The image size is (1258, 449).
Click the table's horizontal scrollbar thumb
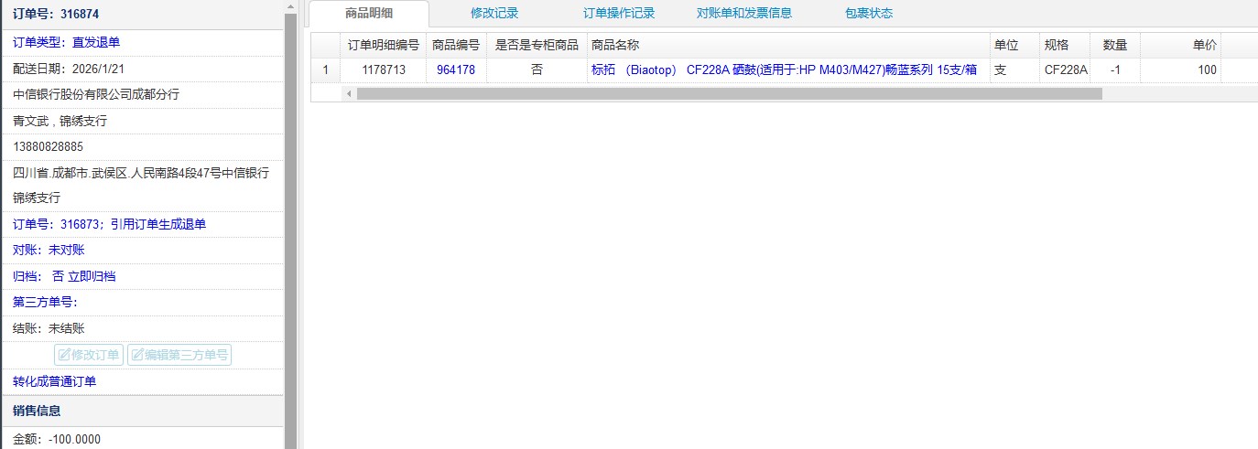pos(729,93)
